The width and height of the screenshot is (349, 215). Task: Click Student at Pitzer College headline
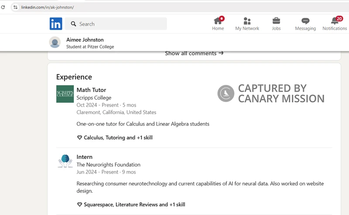[90, 47]
